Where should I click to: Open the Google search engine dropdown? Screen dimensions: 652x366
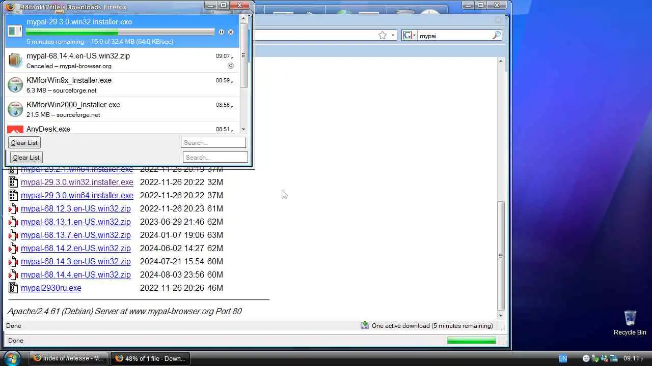pyautogui.click(x=410, y=36)
